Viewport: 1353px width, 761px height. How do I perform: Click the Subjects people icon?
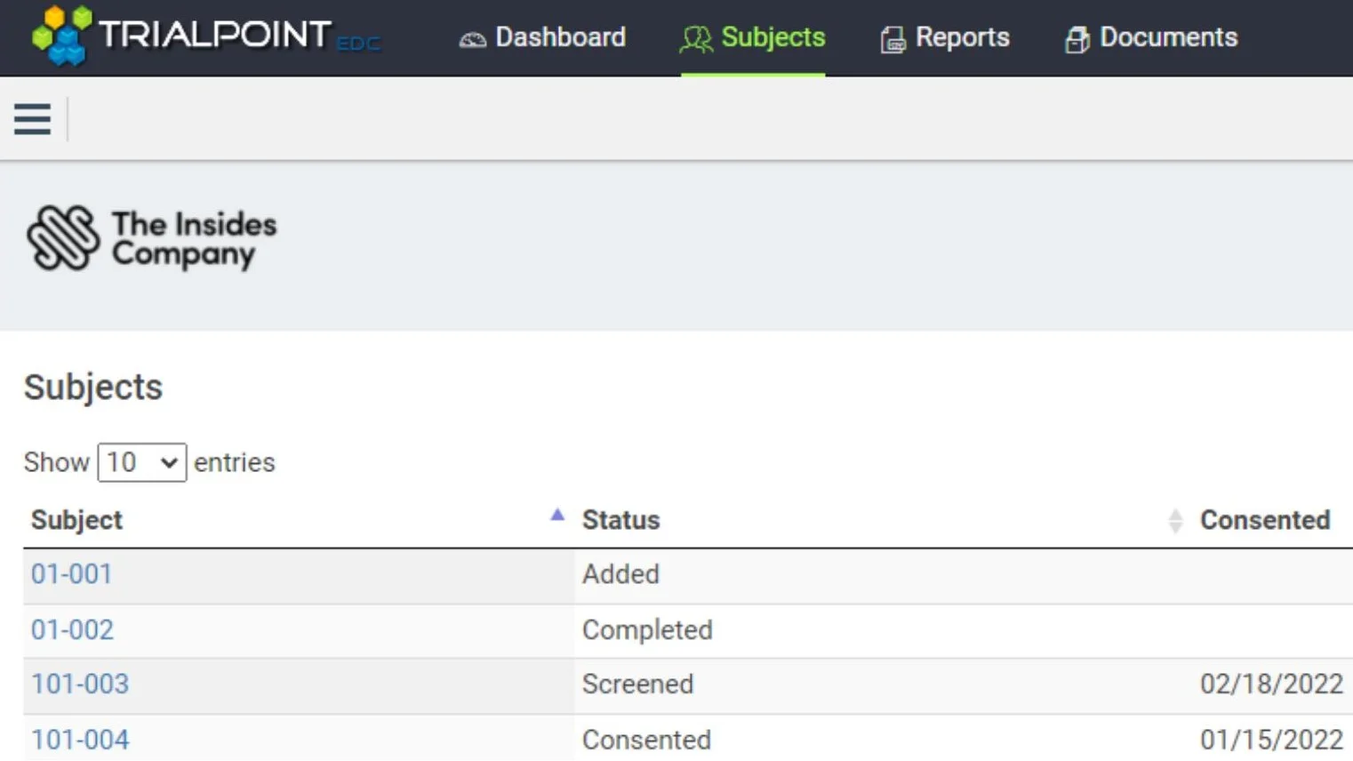pyautogui.click(x=696, y=38)
